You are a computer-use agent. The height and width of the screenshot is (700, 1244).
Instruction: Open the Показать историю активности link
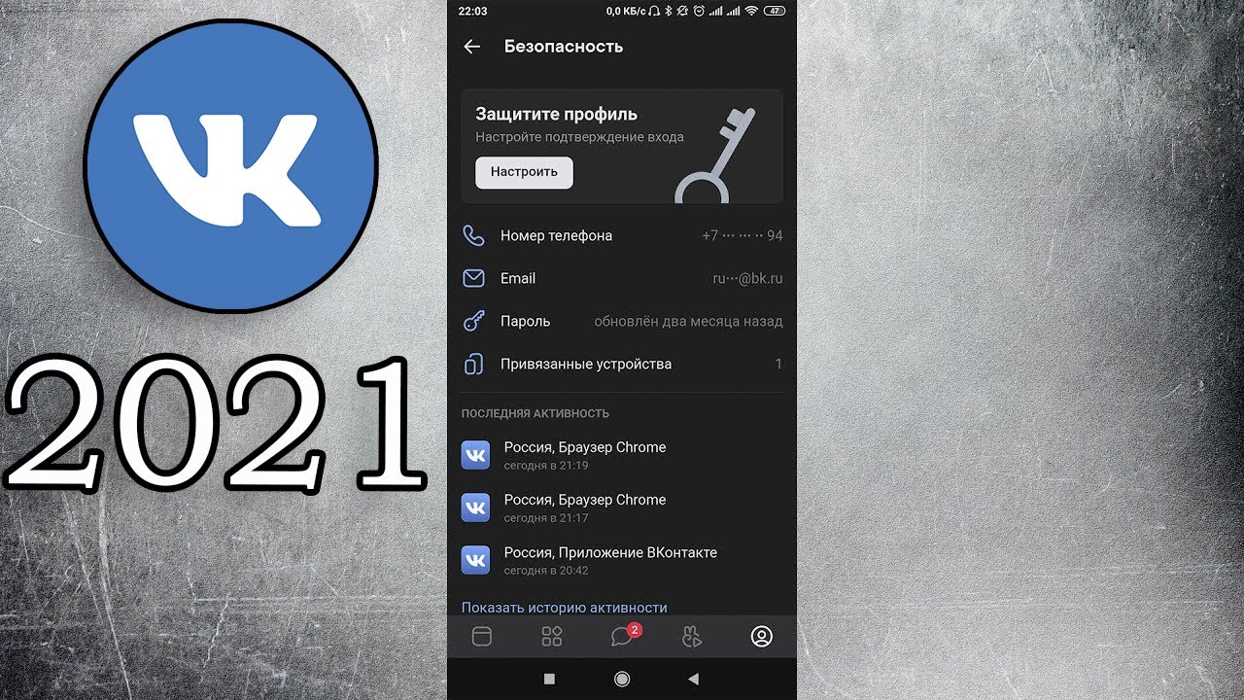point(564,607)
